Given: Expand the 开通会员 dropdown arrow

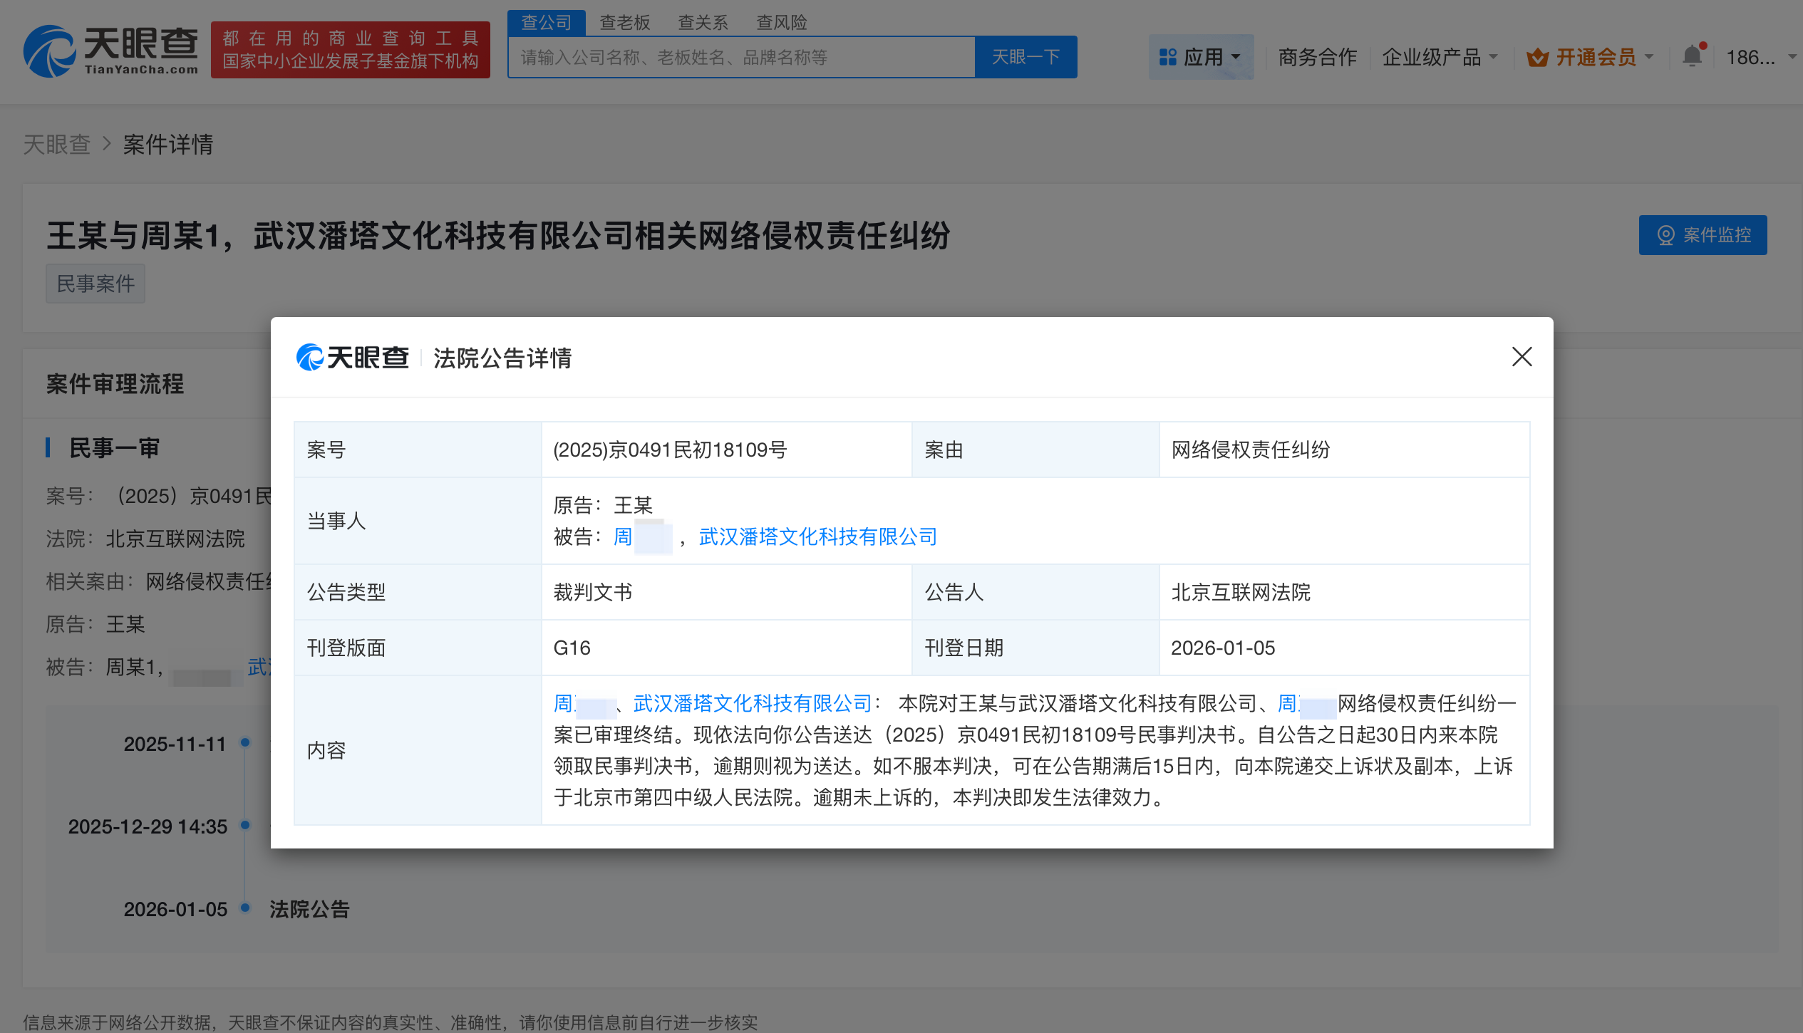Looking at the screenshot, I should coord(1648,57).
